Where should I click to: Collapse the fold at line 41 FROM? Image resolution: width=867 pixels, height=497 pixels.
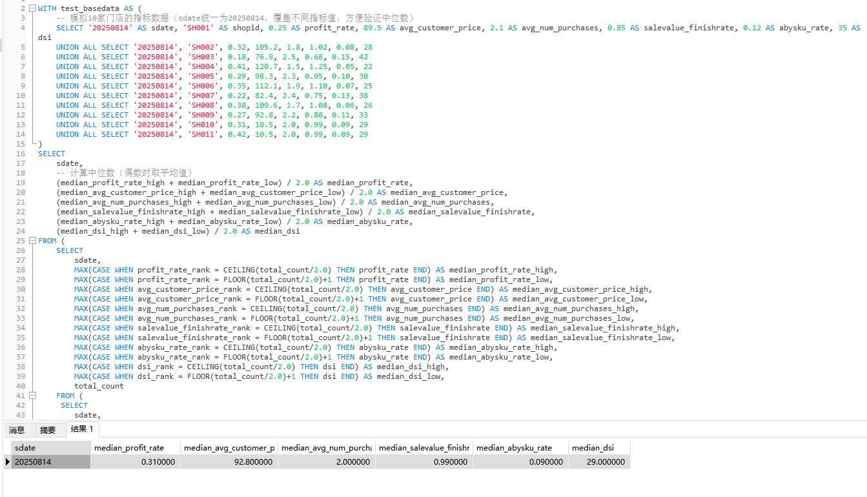click(32, 396)
